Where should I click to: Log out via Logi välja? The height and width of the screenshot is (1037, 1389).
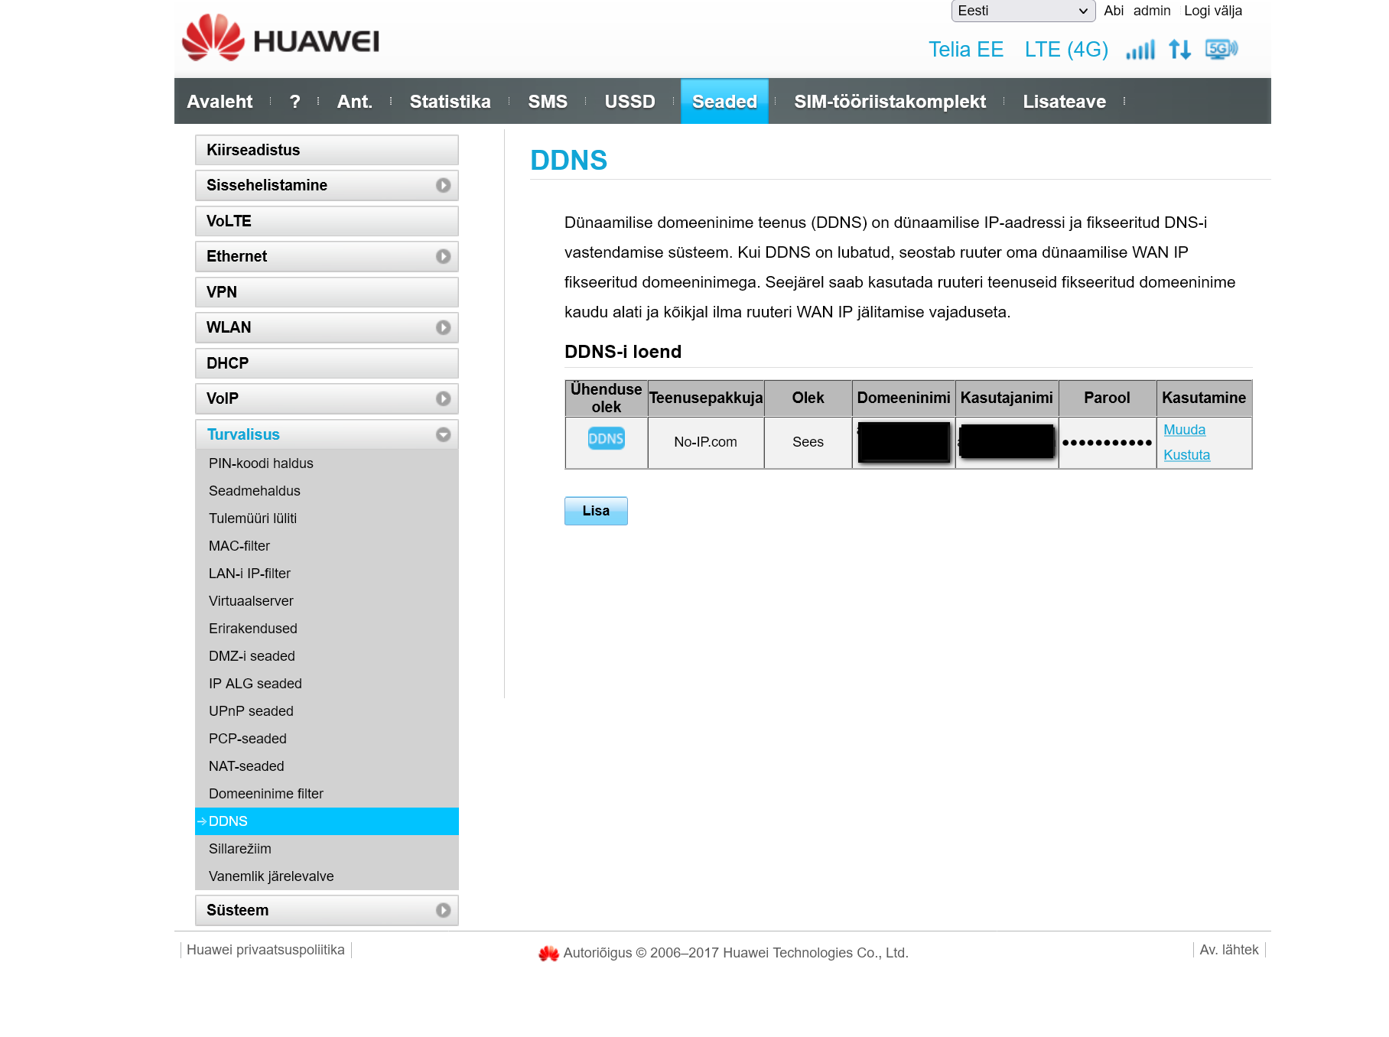point(1212,11)
